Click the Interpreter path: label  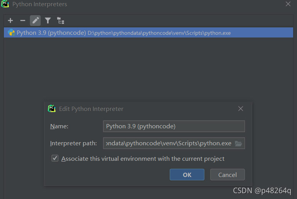[74, 143]
